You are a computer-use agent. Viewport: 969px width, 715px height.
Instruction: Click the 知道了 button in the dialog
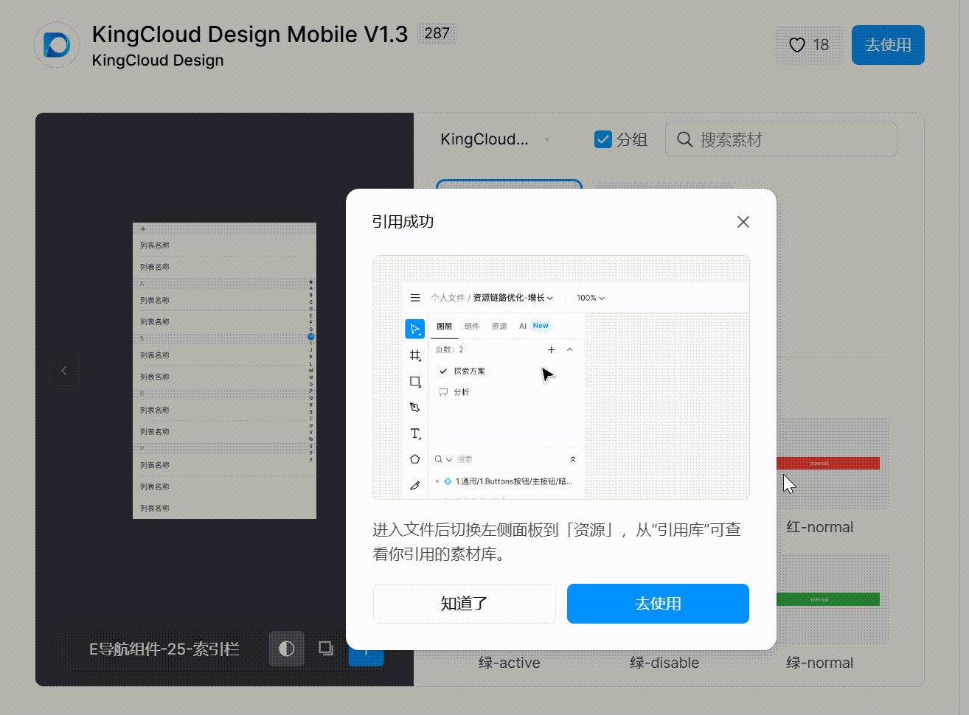pos(464,604)
